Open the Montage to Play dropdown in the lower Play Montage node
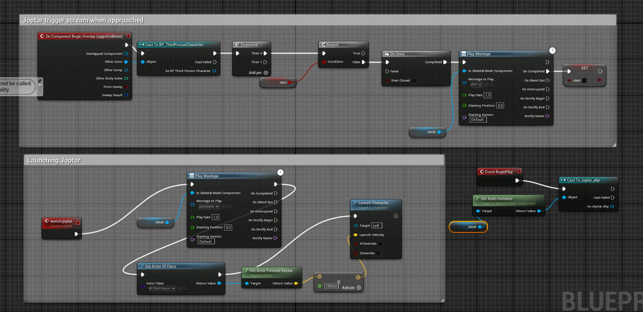 point(209,207)
